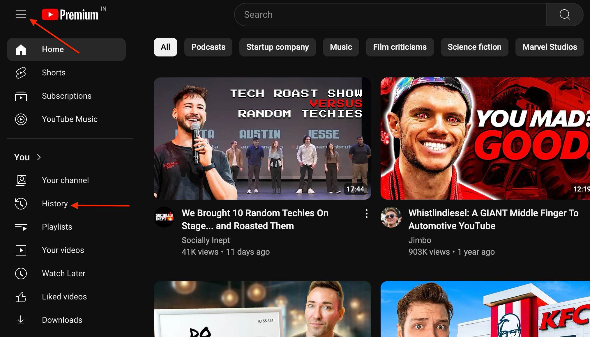Click the Music category chip
The image size is (590, 337).
point(341,47)
